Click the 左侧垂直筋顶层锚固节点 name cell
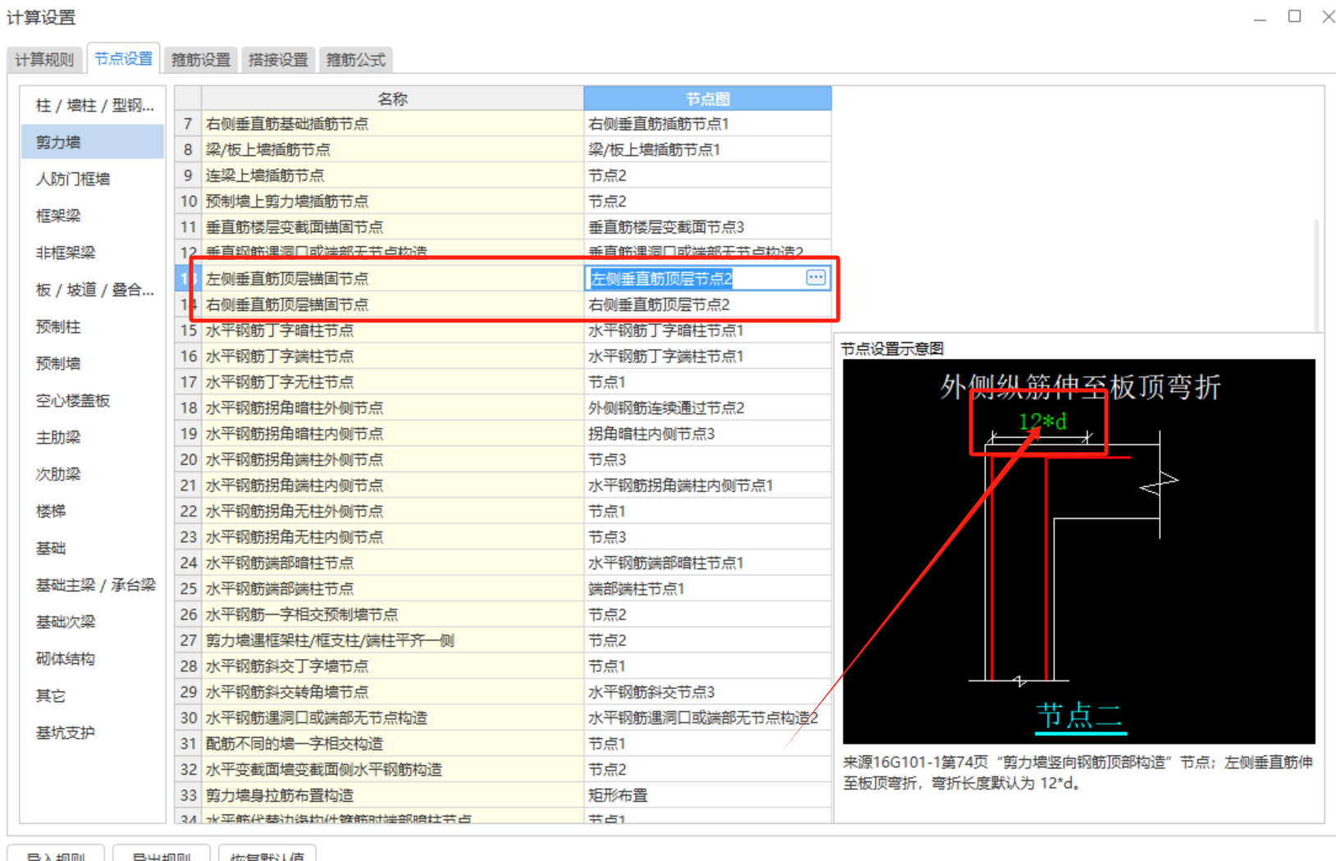The height and width of the screenshot is (861, 1336). coord(393,279)
